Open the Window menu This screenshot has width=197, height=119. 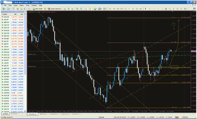(34, 6)
